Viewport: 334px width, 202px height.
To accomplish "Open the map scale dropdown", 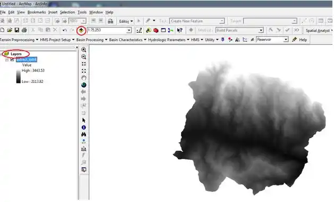I will point(129,30).
